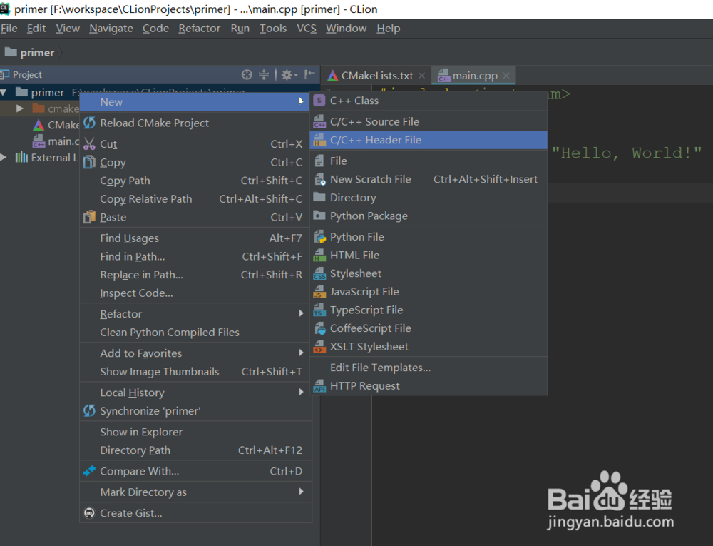Click the XSLT Stylesheet icon
The image size is (713, 546).
click(x=319, y=347)
